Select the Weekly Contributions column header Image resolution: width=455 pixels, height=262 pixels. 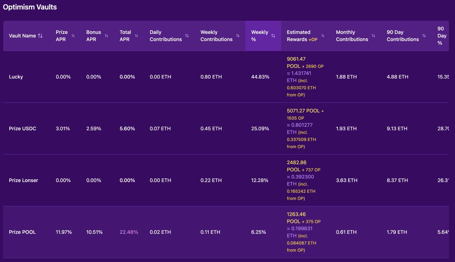[220, 36]
